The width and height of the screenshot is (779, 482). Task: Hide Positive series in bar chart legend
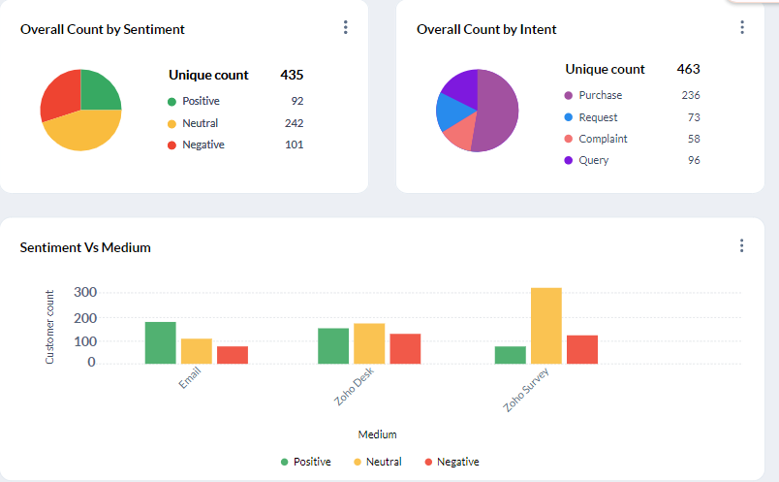point(311,462)
